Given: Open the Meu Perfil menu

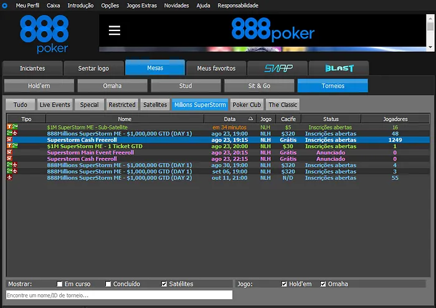Looking at the screenshot, I should (x=27, y=5).
